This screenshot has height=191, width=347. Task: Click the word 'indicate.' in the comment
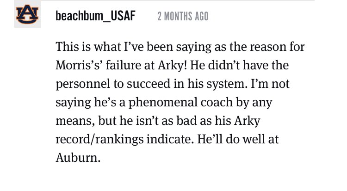[x=170, y=139]
